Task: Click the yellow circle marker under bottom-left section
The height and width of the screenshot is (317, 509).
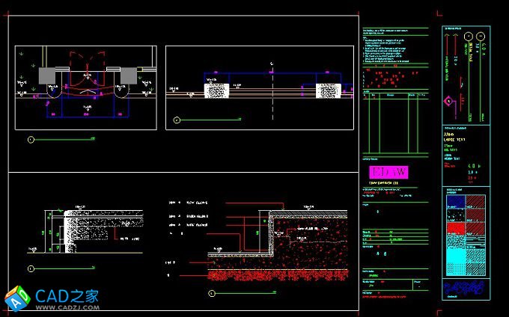Action: pos(31,267)
